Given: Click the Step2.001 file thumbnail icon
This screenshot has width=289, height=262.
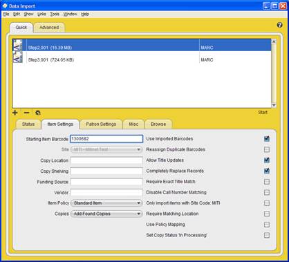Looking at the screenshot, I should (x=18, y=45).
